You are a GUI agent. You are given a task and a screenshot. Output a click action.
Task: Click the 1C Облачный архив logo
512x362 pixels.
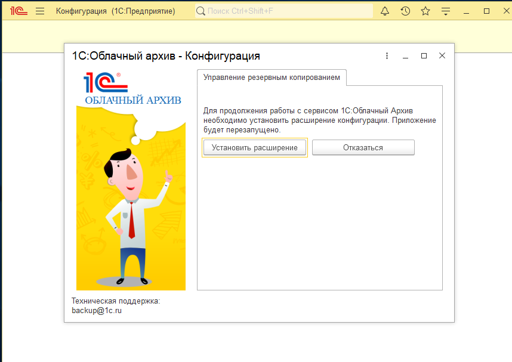tap(132, 88)
